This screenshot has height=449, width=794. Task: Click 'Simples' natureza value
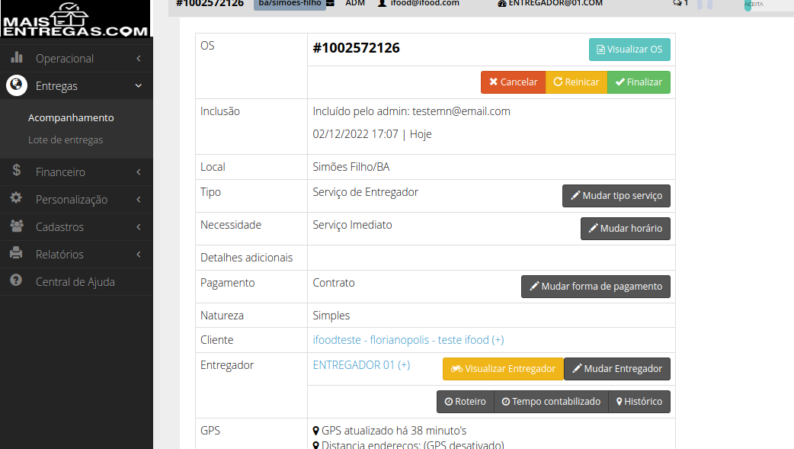coord(331,316)
